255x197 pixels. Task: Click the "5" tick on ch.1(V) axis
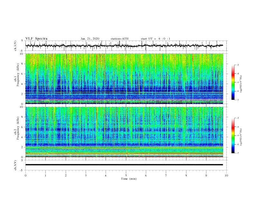[22, 41]
